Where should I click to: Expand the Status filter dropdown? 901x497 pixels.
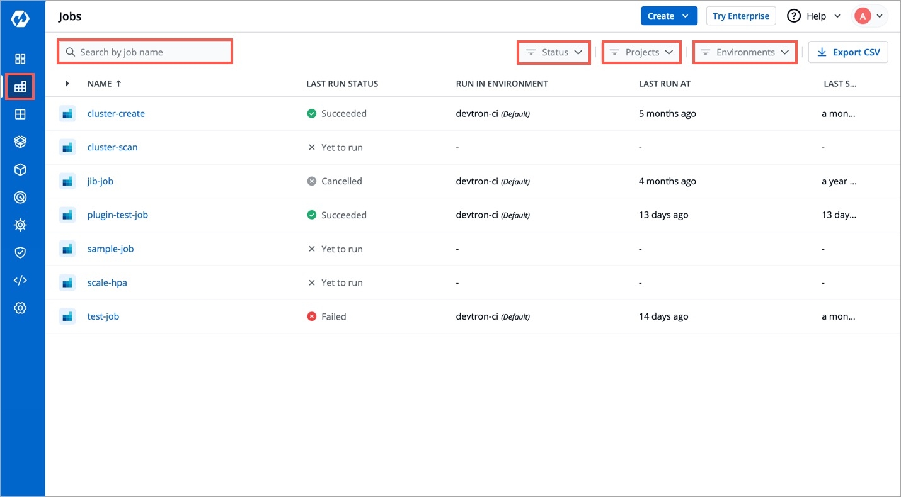tap(554, 52)
